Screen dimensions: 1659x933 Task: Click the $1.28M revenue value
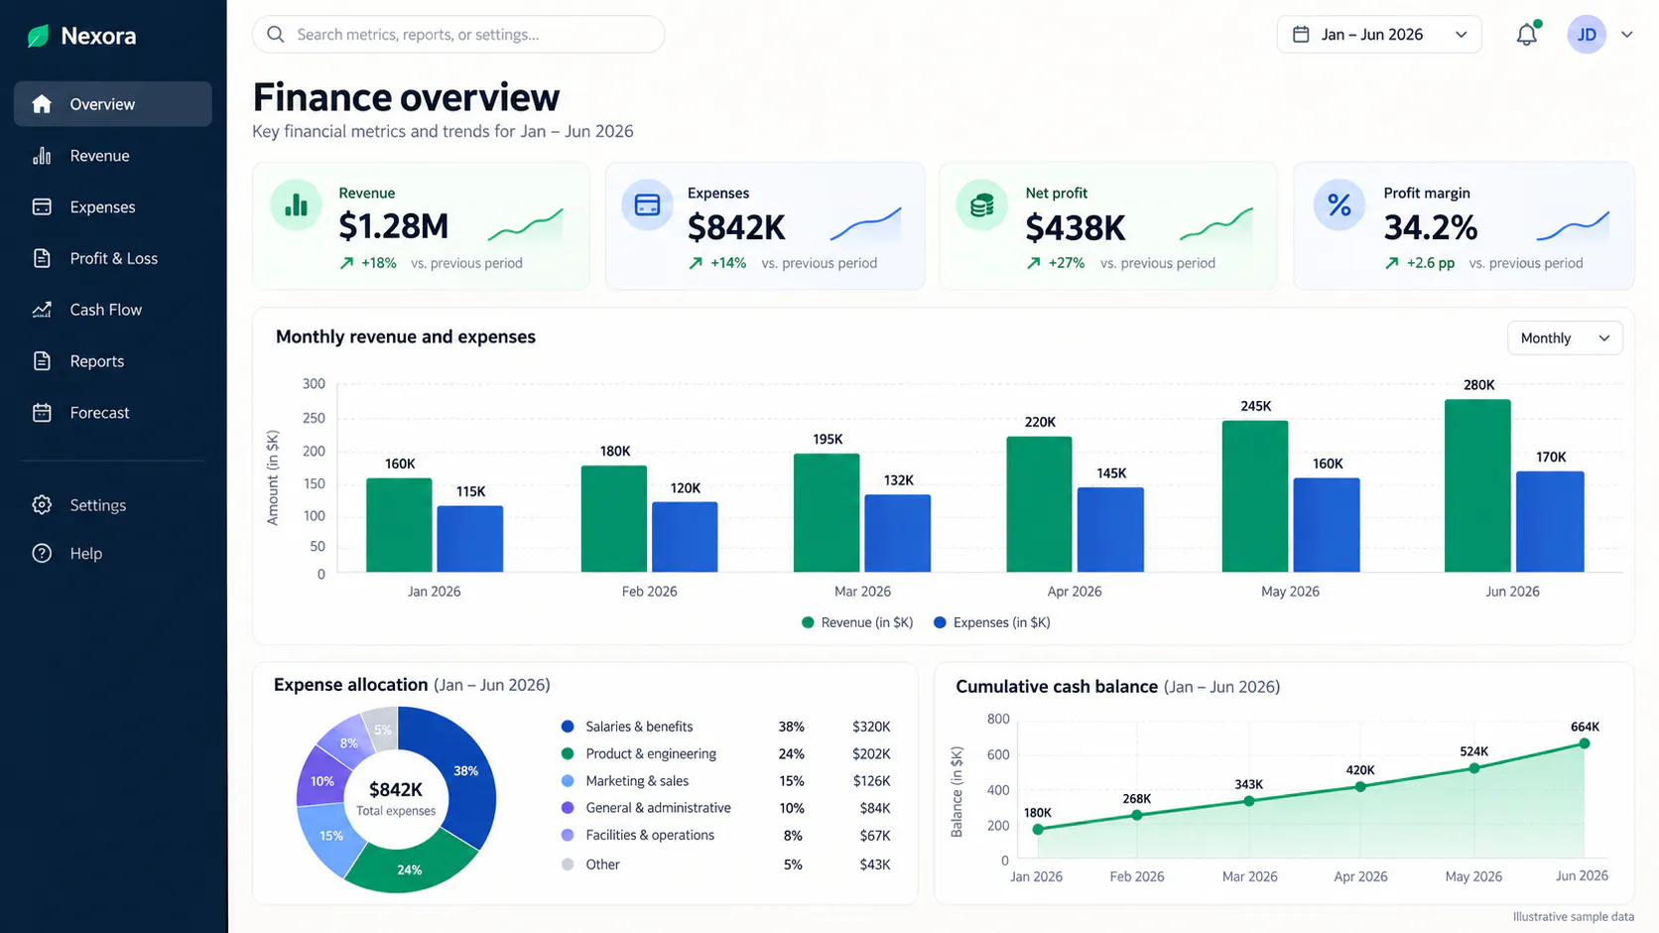tap(394, 226)
